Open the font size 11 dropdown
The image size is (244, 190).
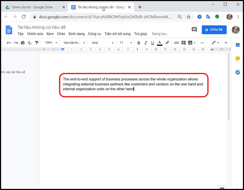(x=126, y=43)
